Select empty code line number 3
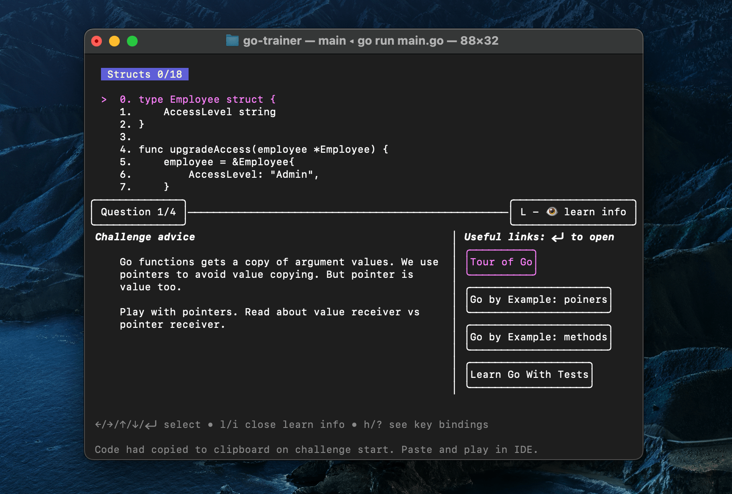This screenshot has width=732, height=494. point(126,137)
